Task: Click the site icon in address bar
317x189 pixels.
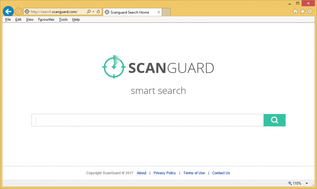Action: pos(27,11)
